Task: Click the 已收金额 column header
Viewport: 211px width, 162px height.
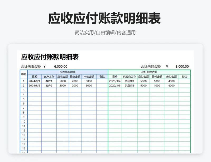Action: (x=75, y=77)
